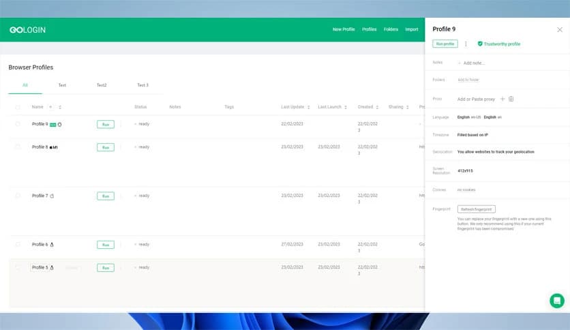Check the Profile 7 row checkbox

18,196
